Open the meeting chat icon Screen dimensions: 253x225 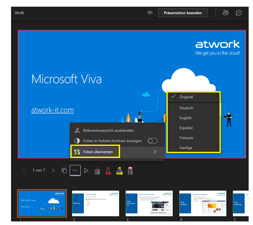click(239, 13)
